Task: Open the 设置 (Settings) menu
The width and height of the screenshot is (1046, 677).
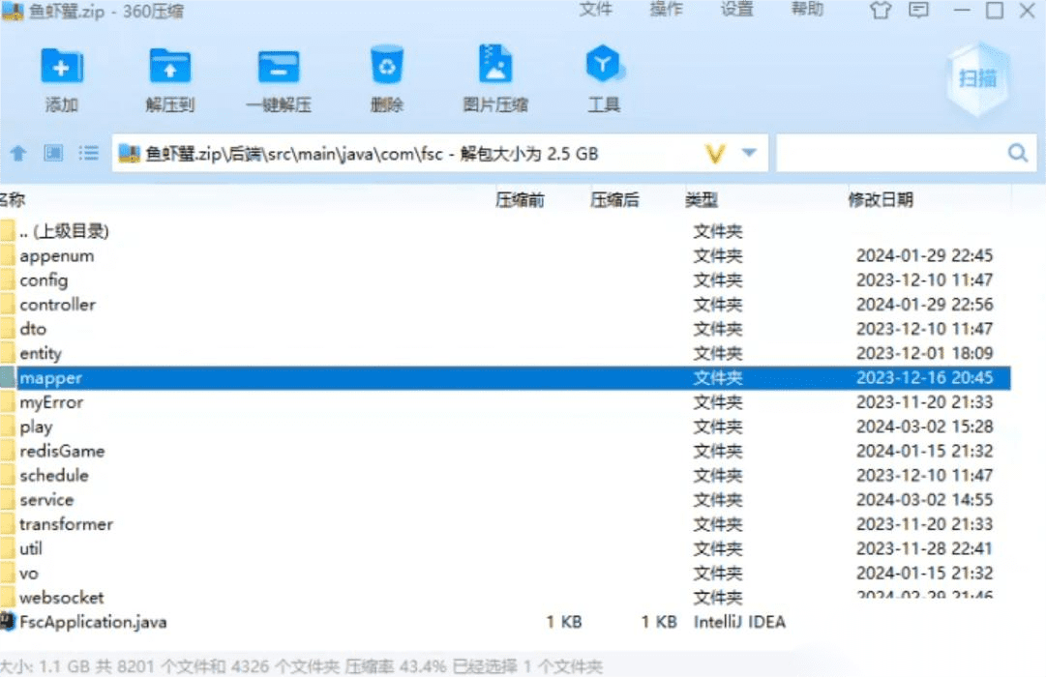Action: tap(736, 10)
